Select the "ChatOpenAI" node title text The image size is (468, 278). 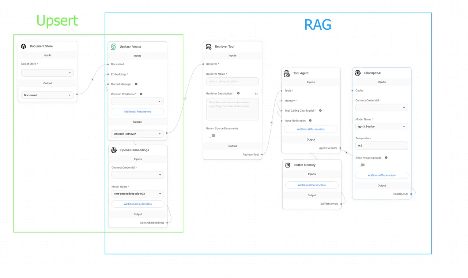tap(373, 73)
